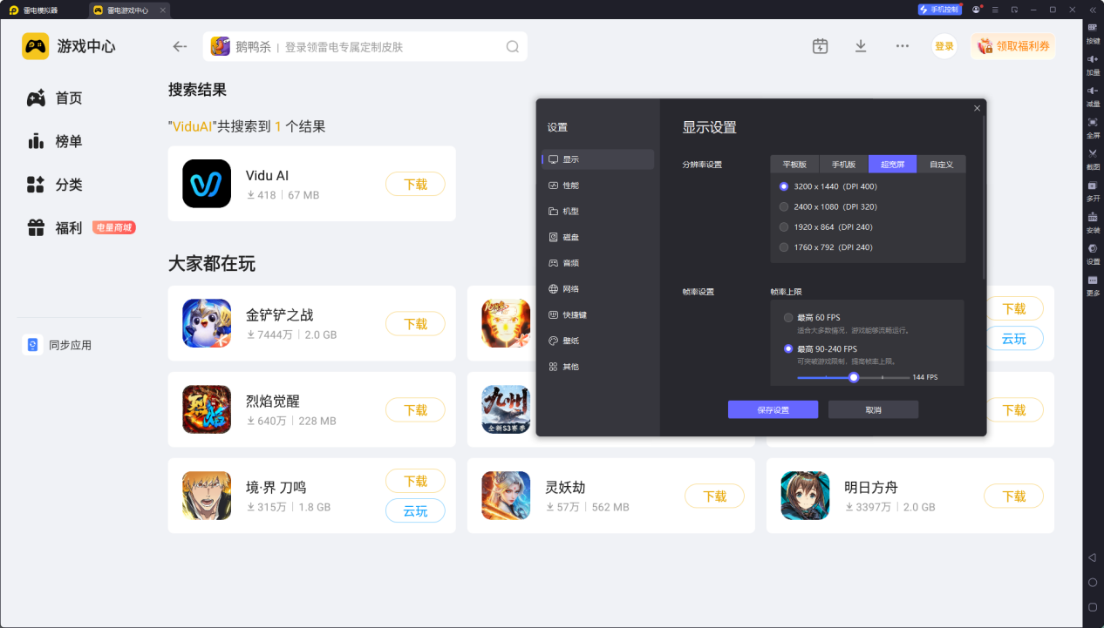Open the 安装 APK install tool
The height and width of the screenshot is (628, 1104).
(1093, 222)
